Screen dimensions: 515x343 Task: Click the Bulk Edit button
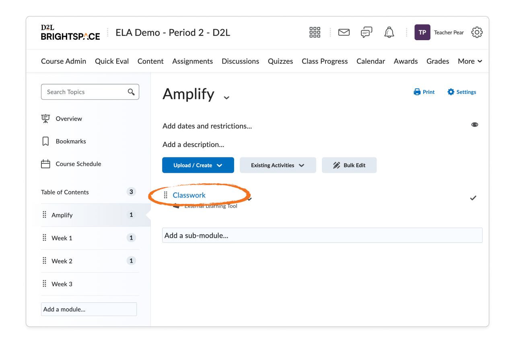click(349, 165)
